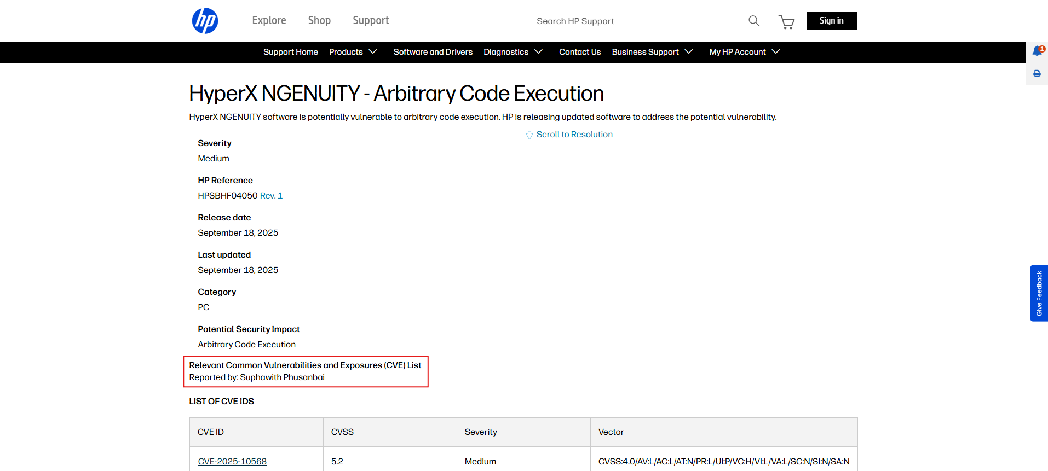Screen dimensions: 1048x471
Task: Open the shopping cart
Action: pyautogui.click(x=787, y=22)
